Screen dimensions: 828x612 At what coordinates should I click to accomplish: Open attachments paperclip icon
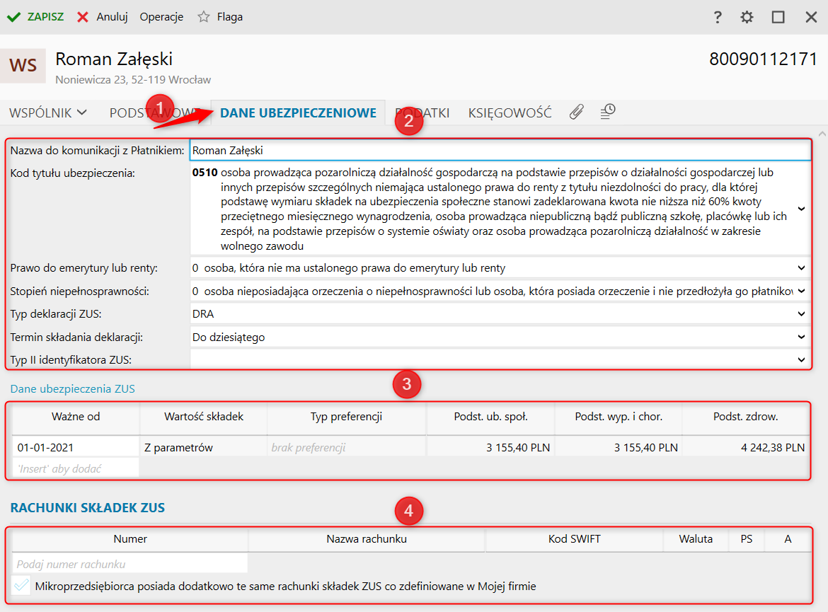point(576,112)
